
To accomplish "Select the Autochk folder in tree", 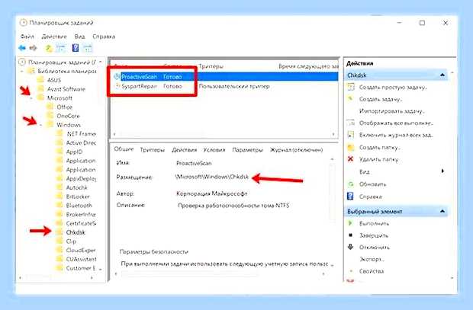I will point(76,187).
